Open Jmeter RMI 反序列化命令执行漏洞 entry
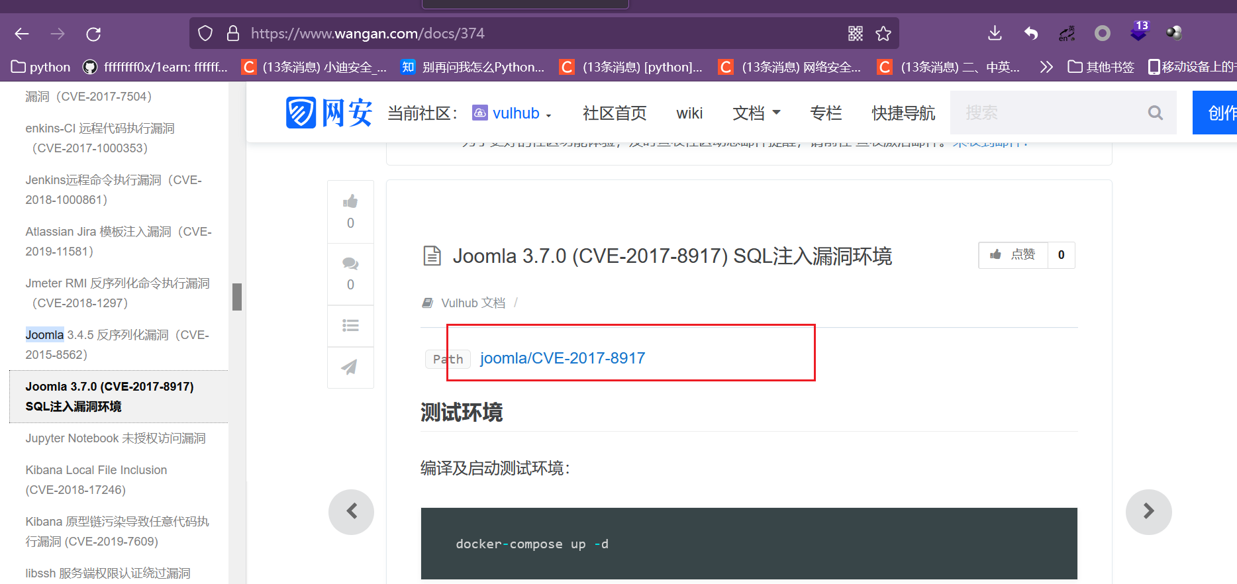 tap(117, 293)
